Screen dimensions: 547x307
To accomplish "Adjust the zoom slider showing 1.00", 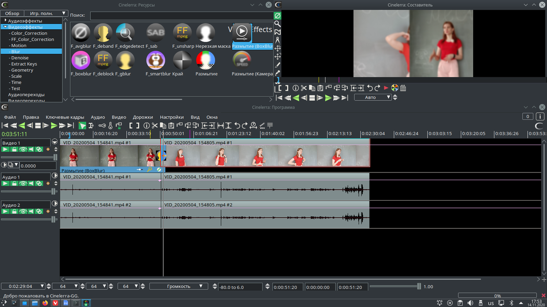I will tap(395, 287).
